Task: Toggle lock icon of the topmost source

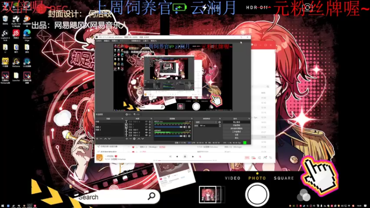Action: tap(150, 122)
